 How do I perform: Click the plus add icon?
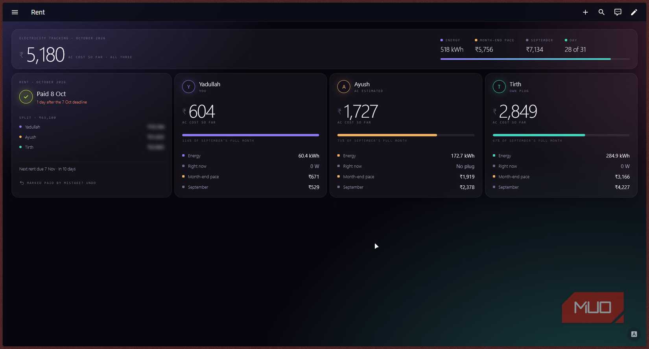585,12
